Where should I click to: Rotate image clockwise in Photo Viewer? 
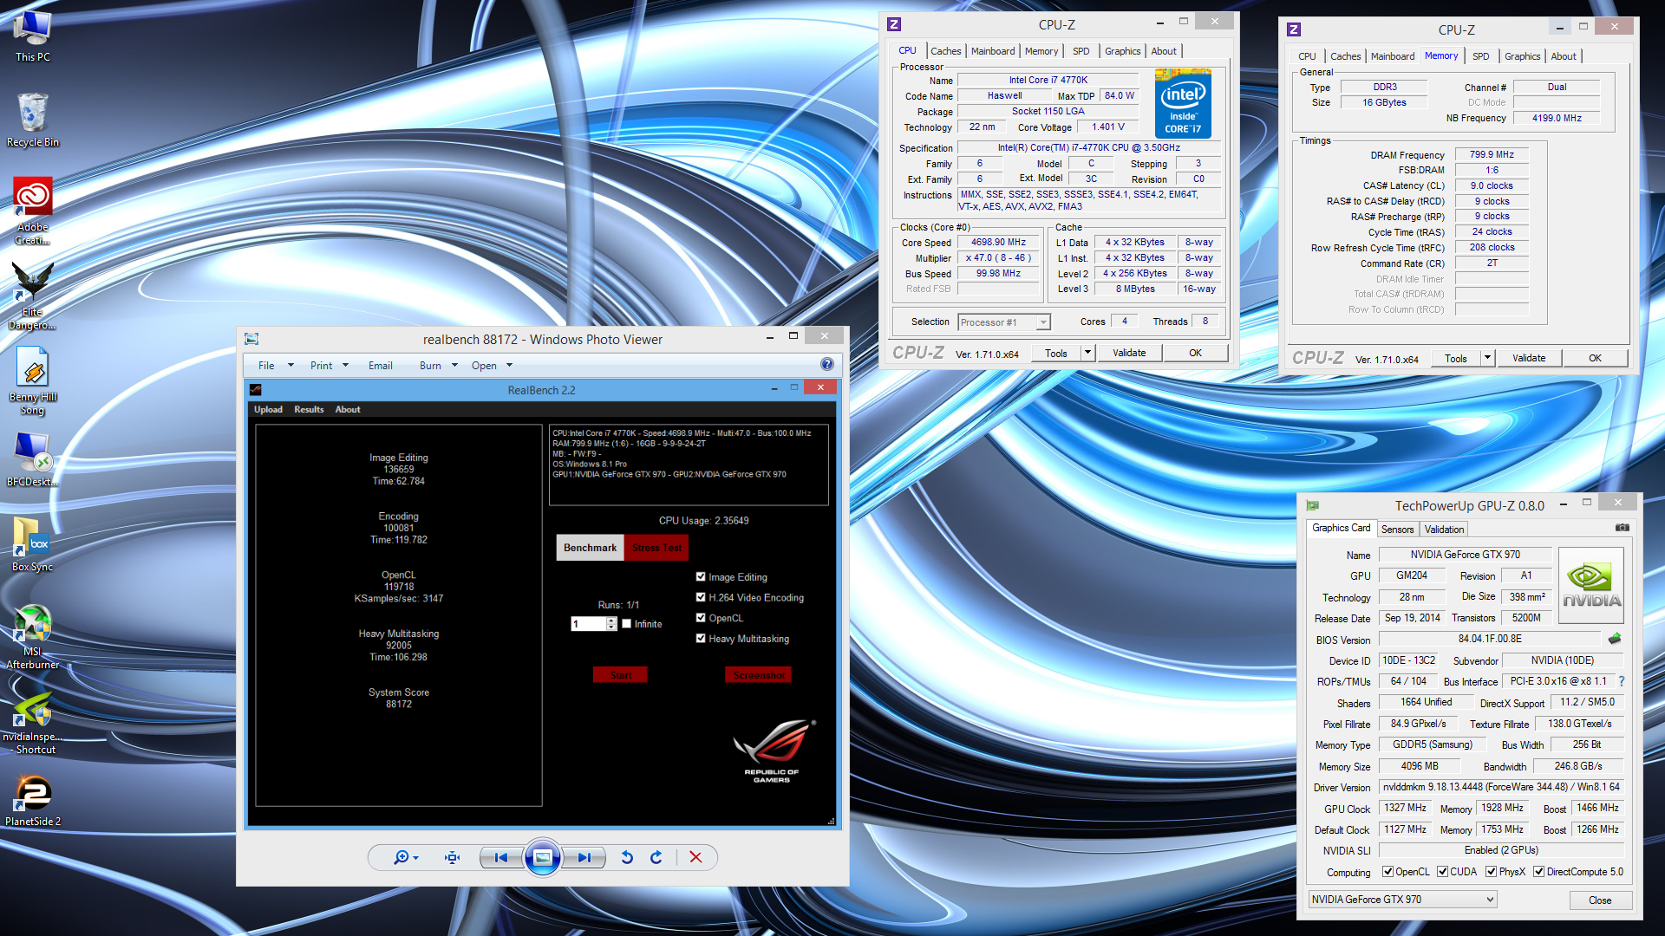(656, 857)
